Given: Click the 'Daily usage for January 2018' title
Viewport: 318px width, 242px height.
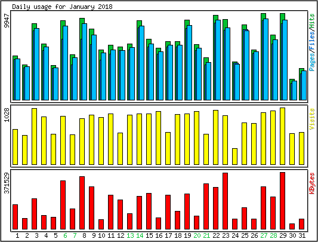Looking at the screenshot, I should click(62, 7).
